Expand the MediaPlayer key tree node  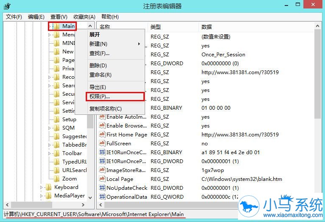[x=41, y=196]
